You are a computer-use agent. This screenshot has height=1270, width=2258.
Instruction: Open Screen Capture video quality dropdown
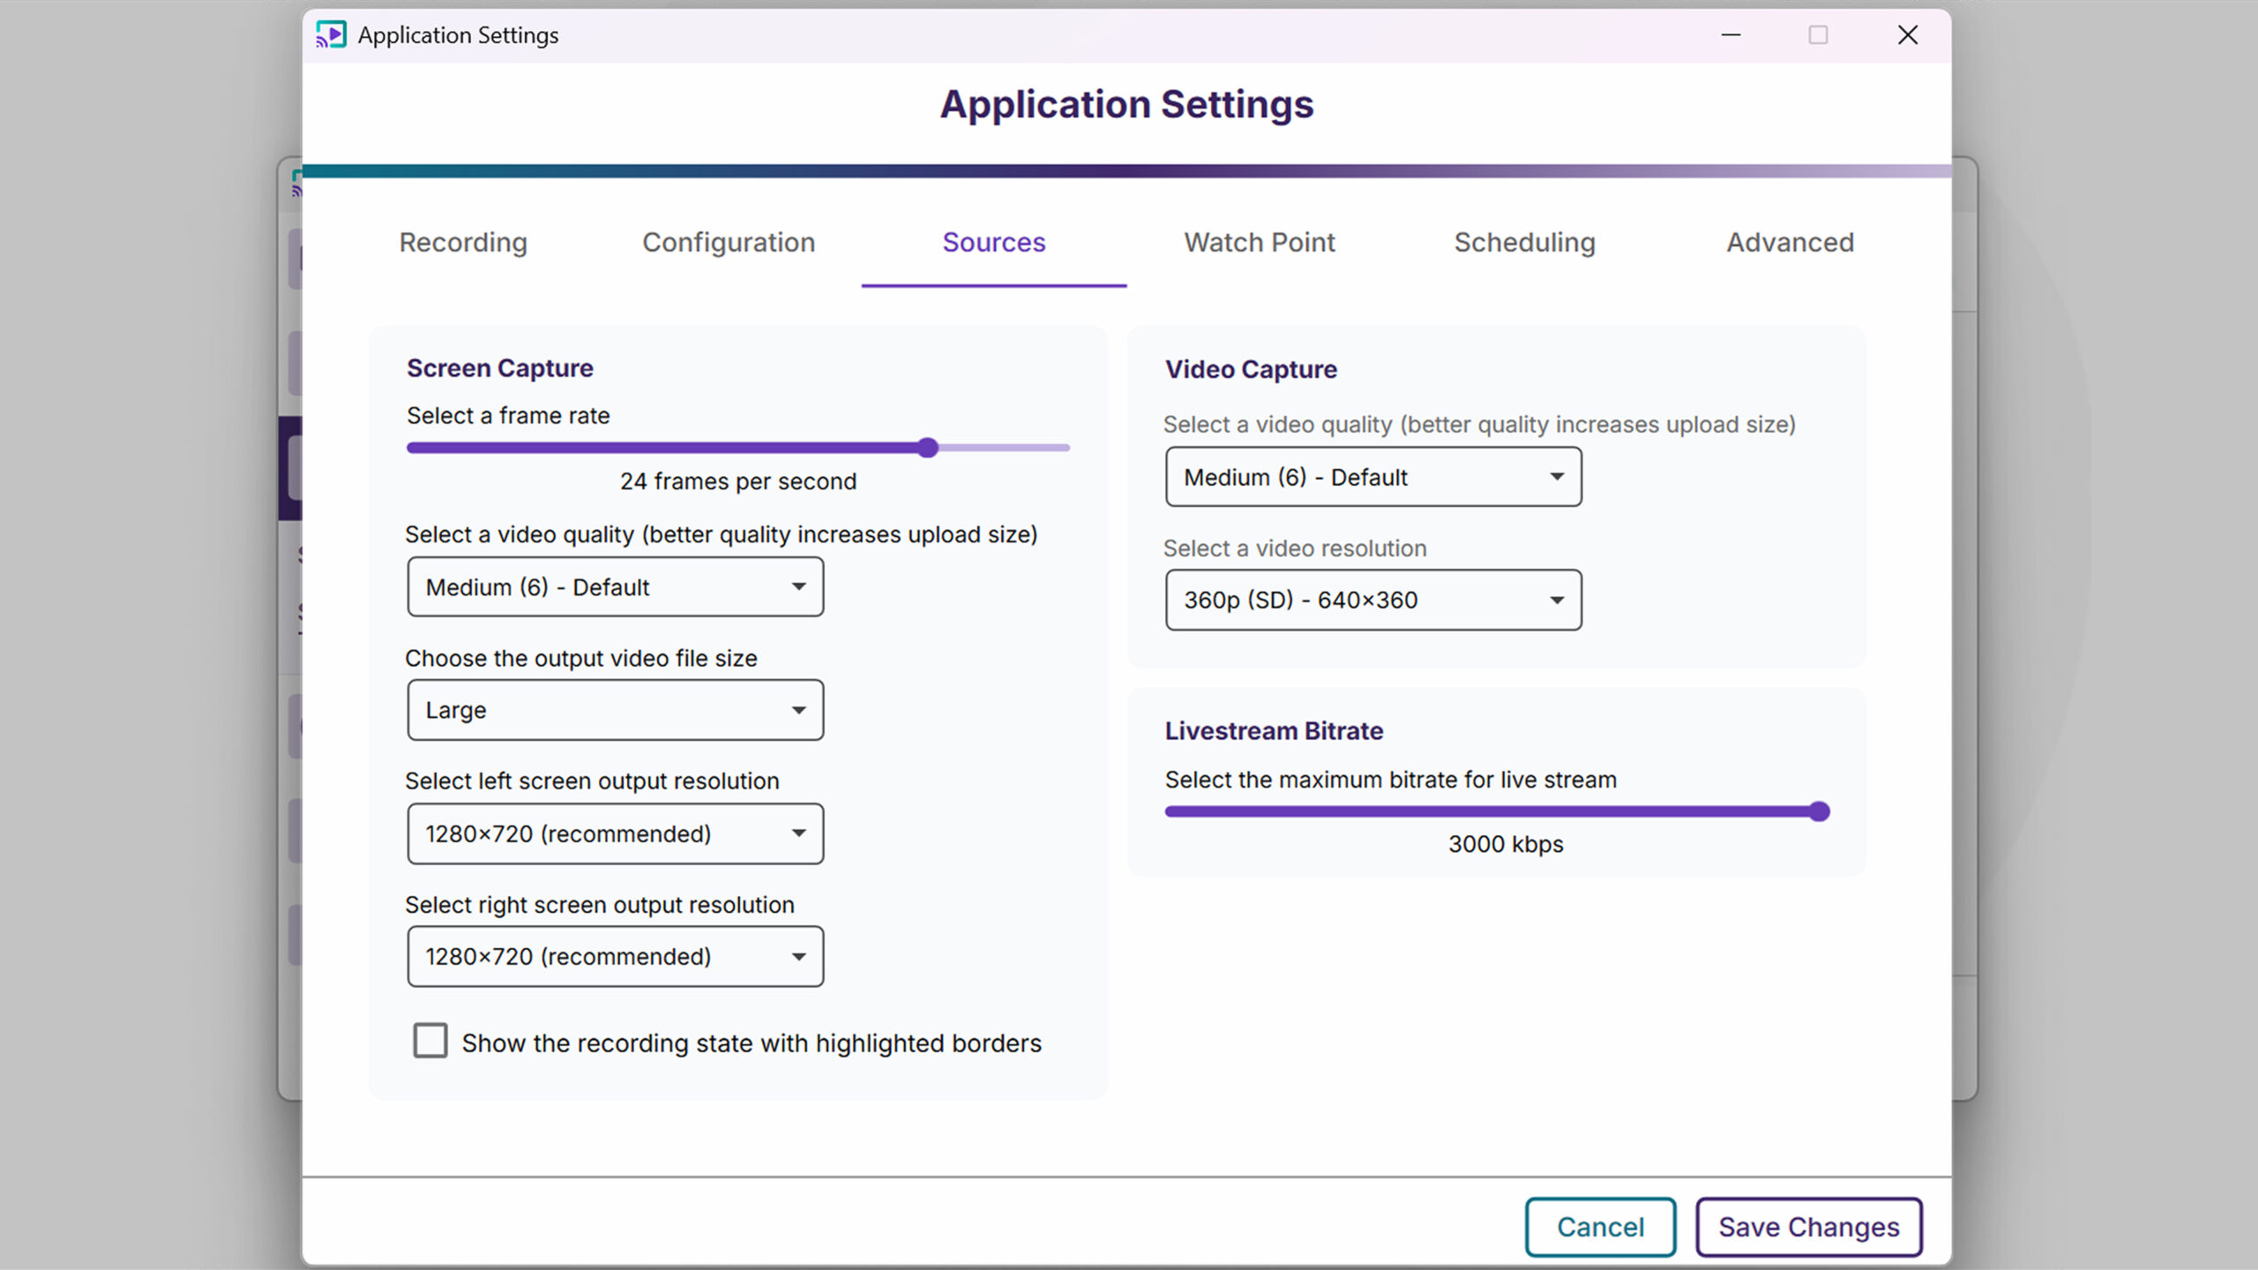pyautogui.click(x=615, y=586)
